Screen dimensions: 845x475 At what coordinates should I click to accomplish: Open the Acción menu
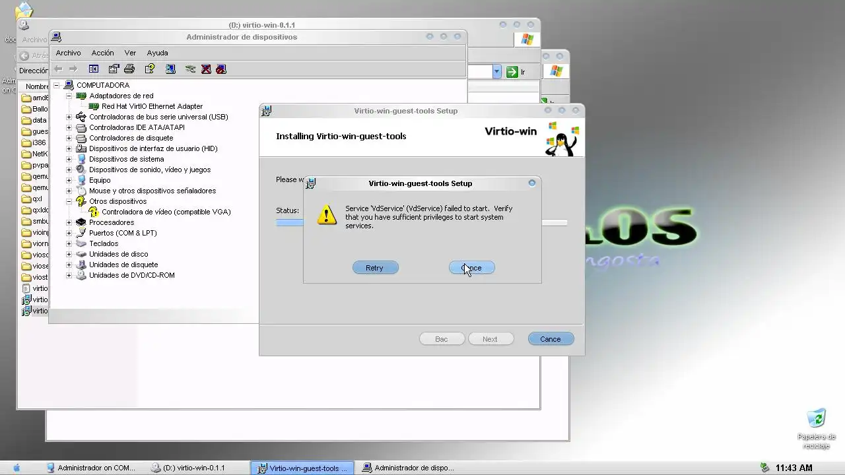click(x=102, y=53)
